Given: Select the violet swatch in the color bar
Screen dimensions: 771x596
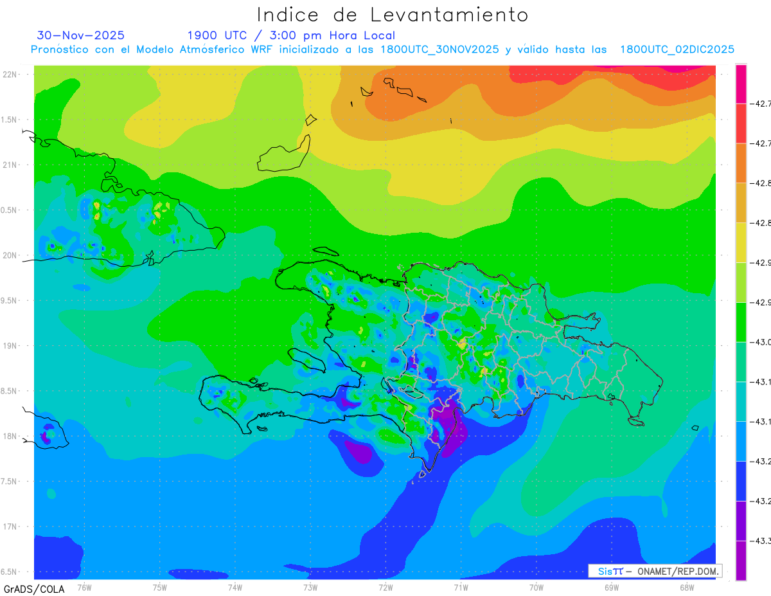Looking at the screenshot, I should [741, 521].
